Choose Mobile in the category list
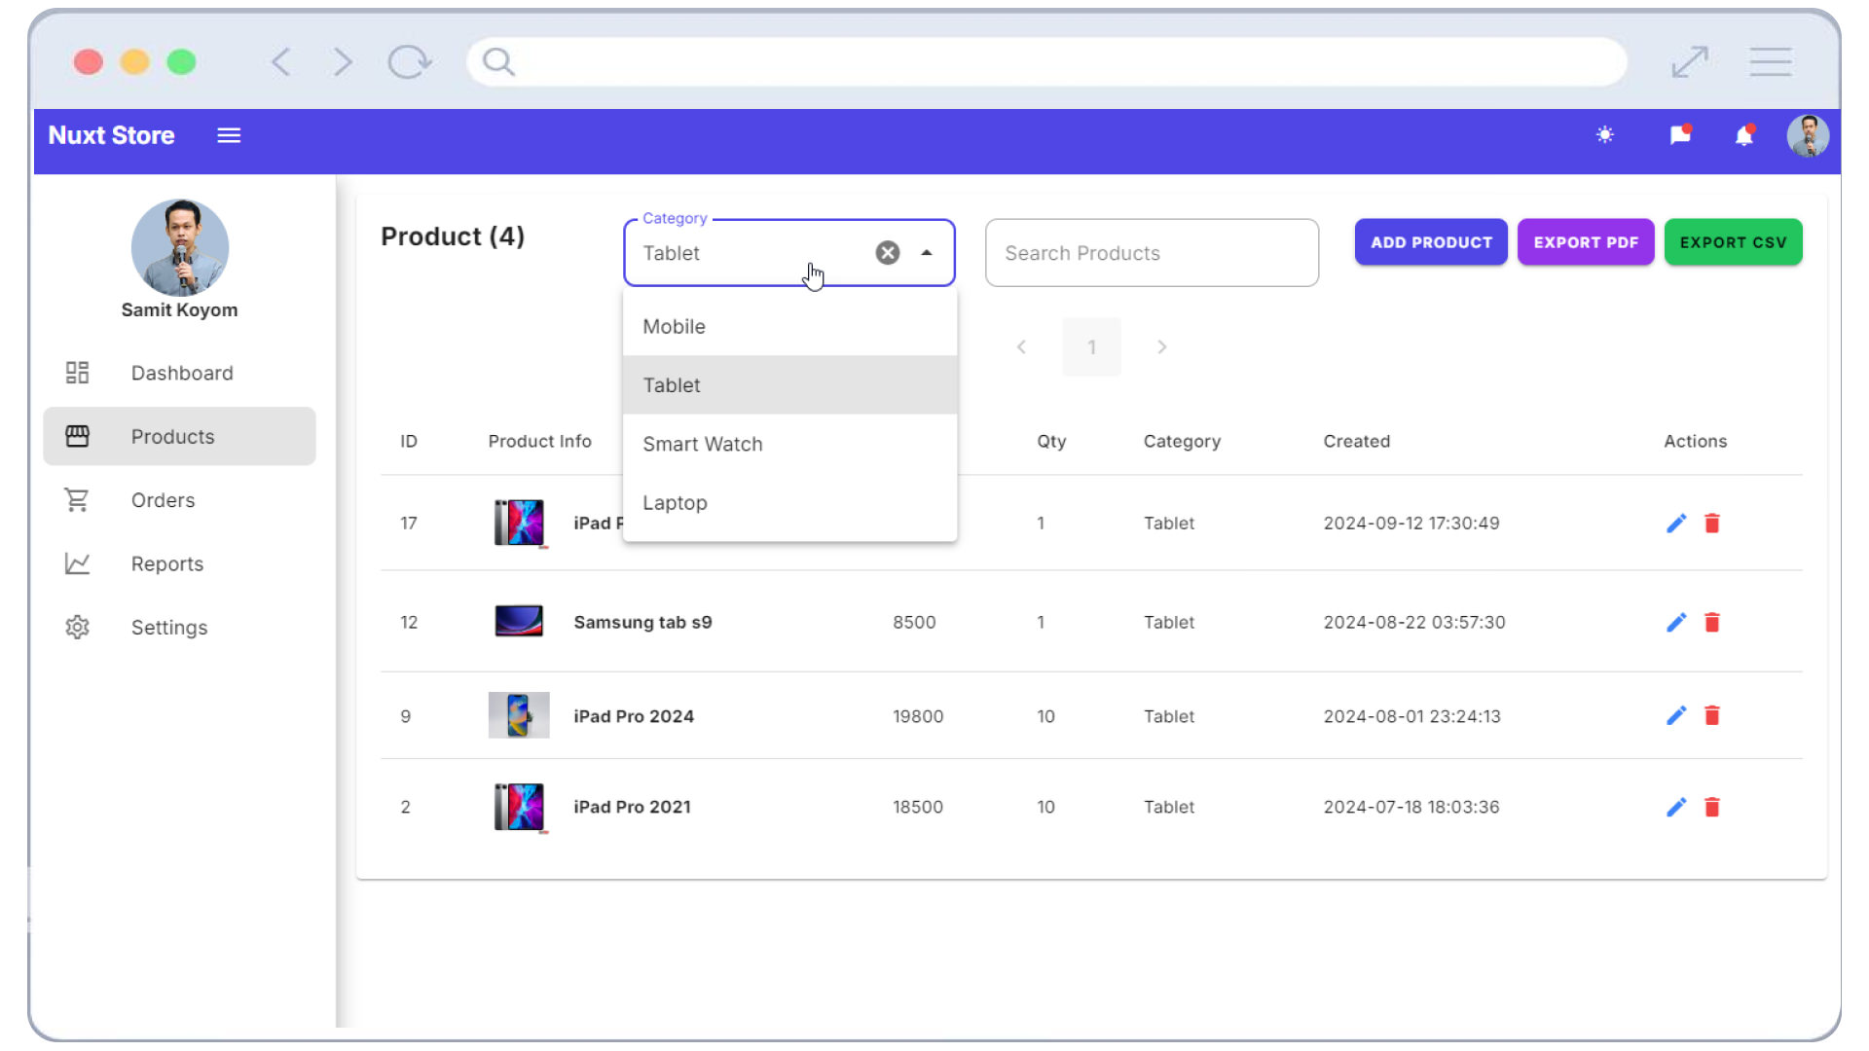Screen dimensions: 1869x1051 click(789, 327)
